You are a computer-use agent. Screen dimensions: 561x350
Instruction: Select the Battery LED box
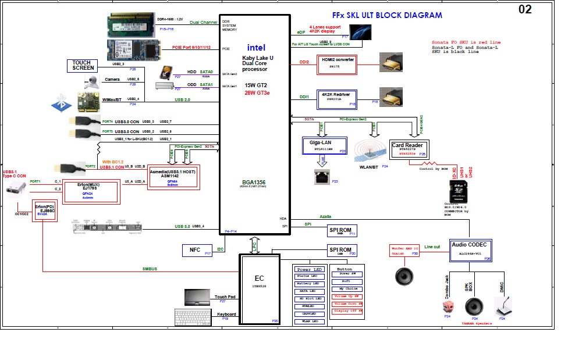(x=310, y=284)
